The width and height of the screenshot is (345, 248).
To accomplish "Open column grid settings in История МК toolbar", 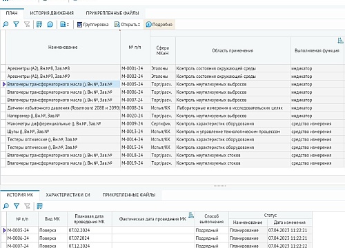I will (x=39, y=206).
